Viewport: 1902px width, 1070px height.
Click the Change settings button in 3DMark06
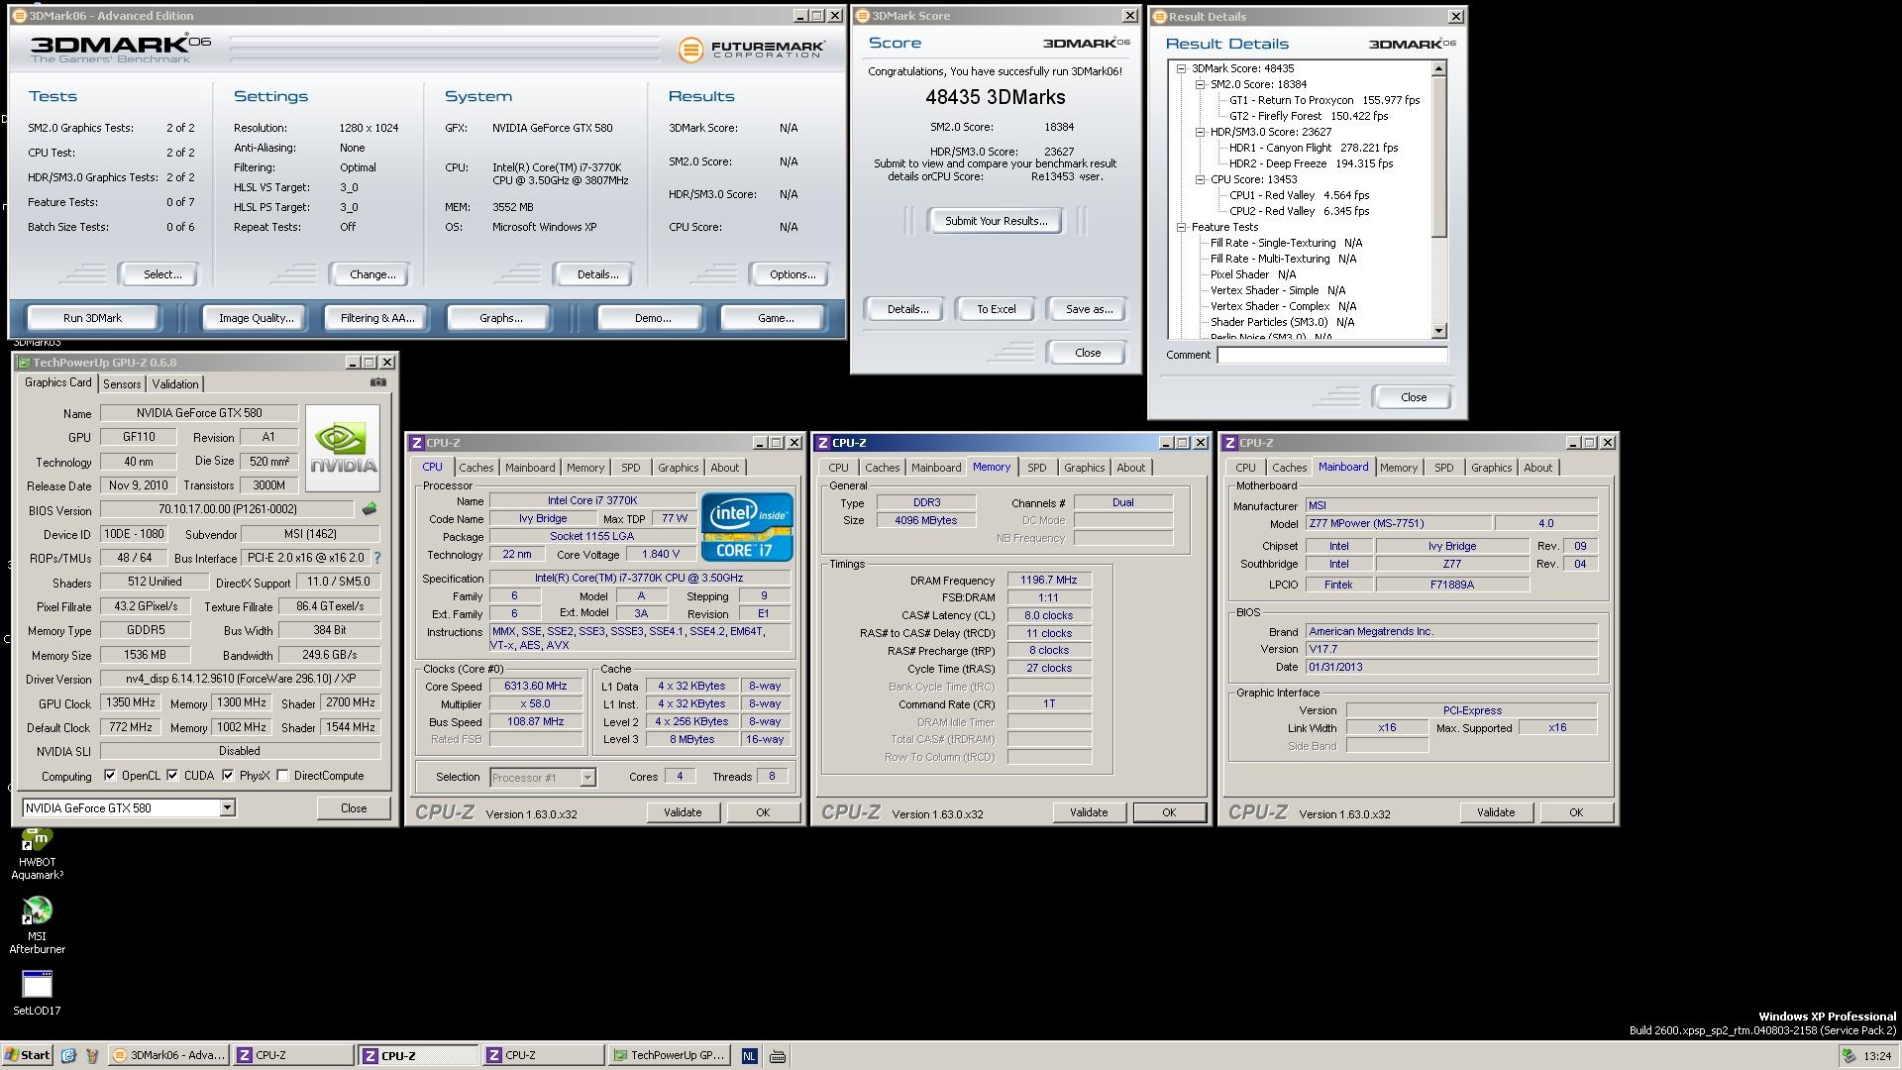371,274
